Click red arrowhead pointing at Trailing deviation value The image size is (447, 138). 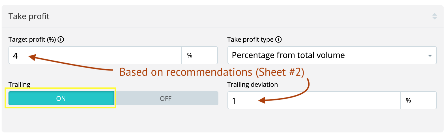(262, 100)
